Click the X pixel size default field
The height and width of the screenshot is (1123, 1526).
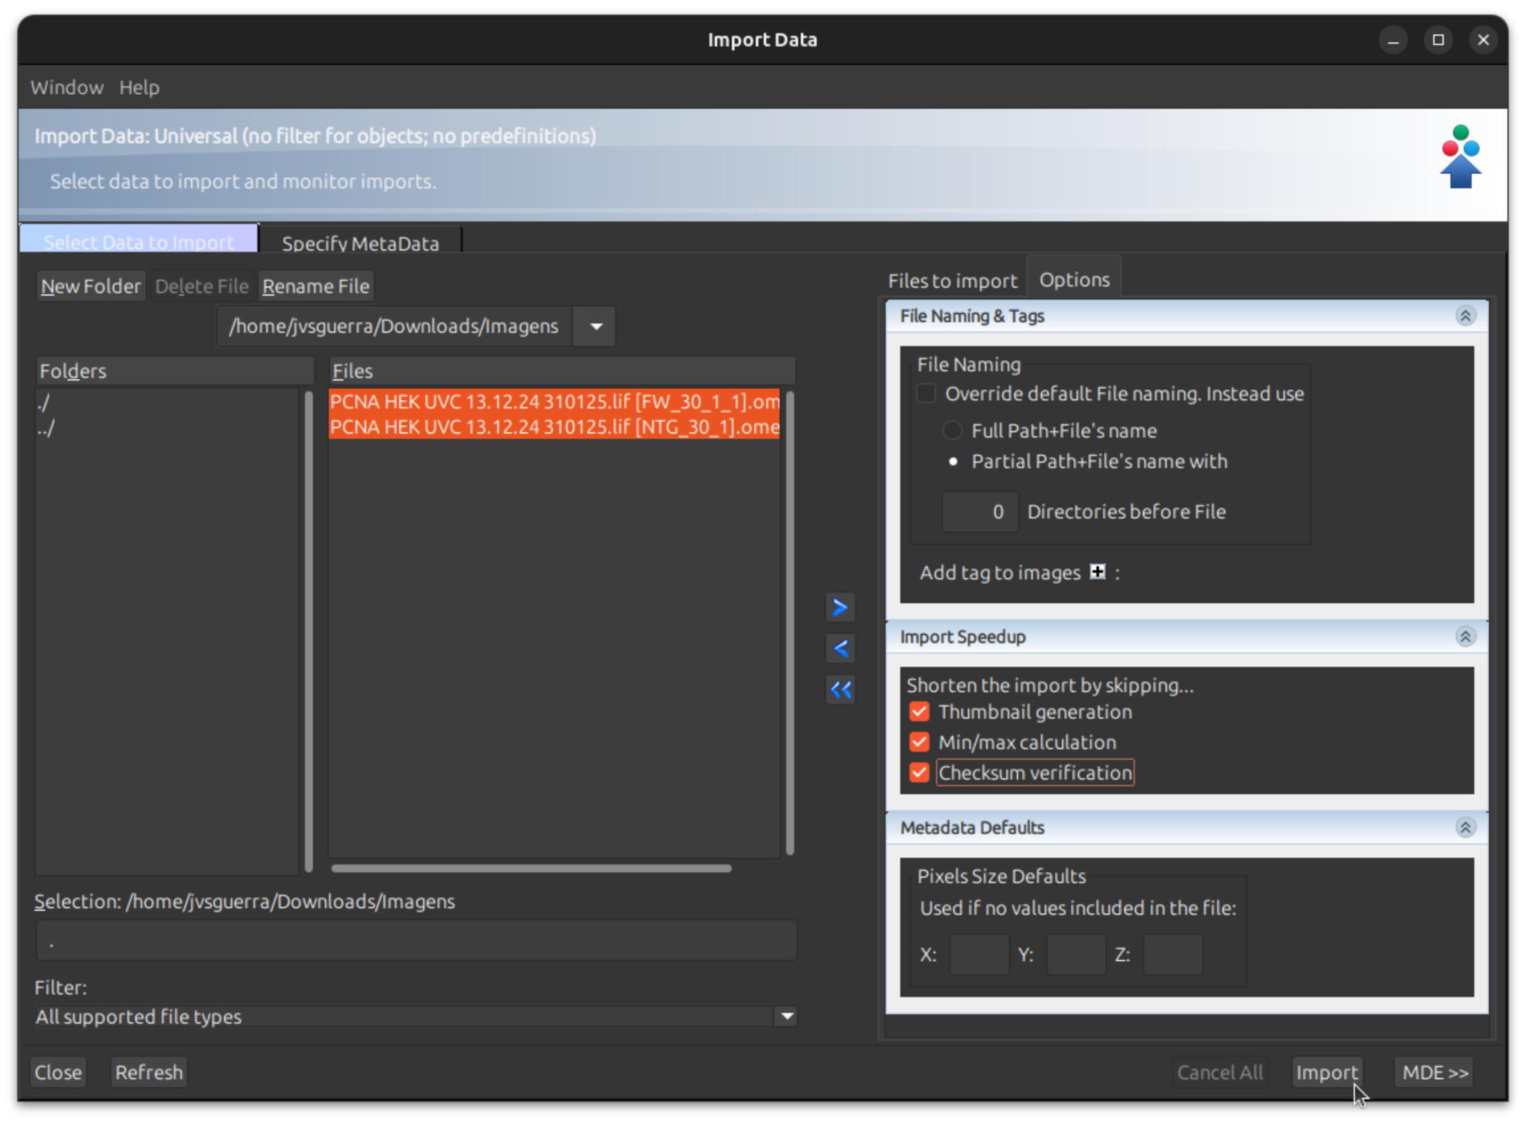979,955
